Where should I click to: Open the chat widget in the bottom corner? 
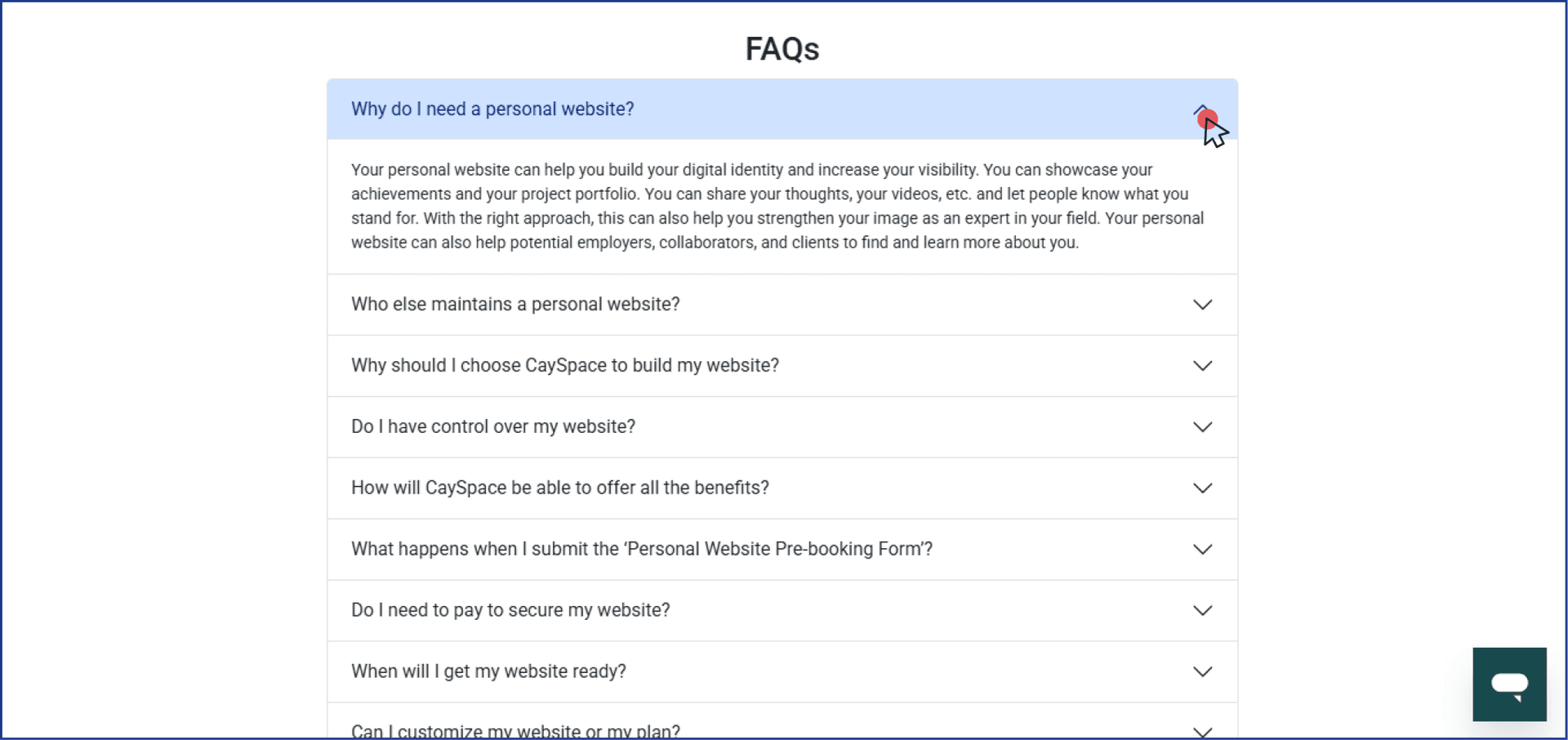[x=1509, y=684]
